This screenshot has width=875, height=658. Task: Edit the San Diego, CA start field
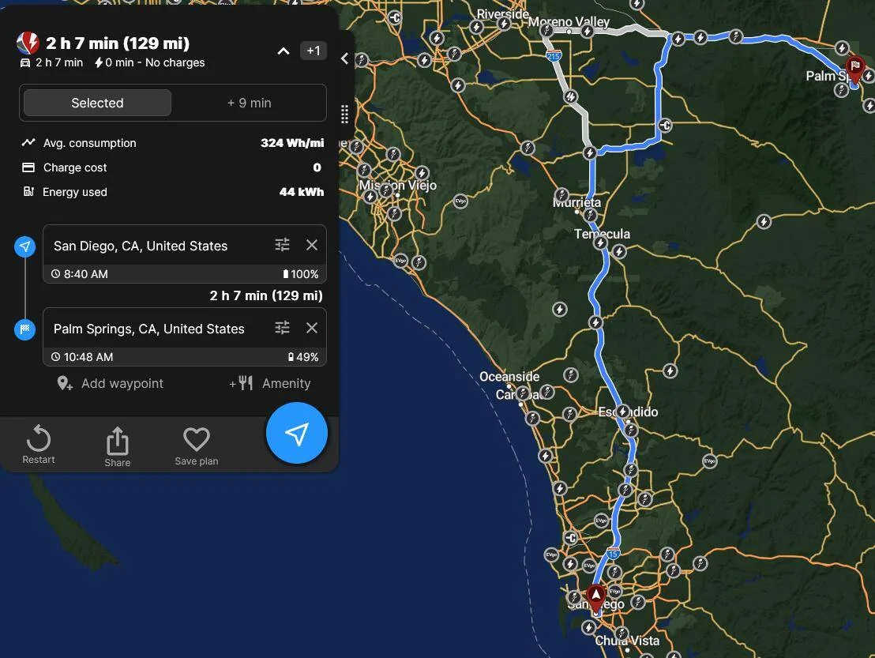pyautogui.click(x=141, y=246)
